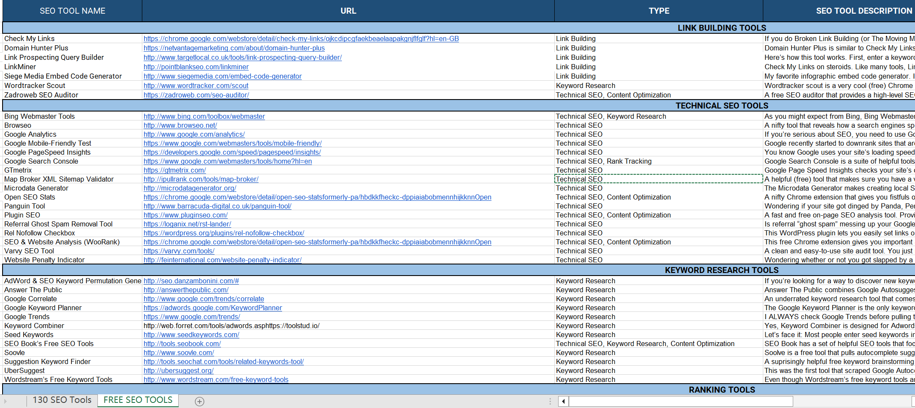Open wordtracker scout URL
Viewport: 915px width, 408px height.
click(196, 85)
